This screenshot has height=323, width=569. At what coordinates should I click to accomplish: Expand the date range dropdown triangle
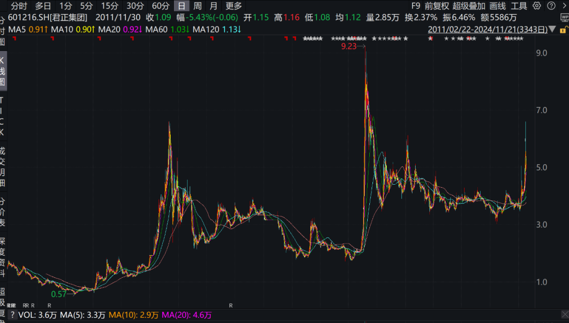[552, 29]
